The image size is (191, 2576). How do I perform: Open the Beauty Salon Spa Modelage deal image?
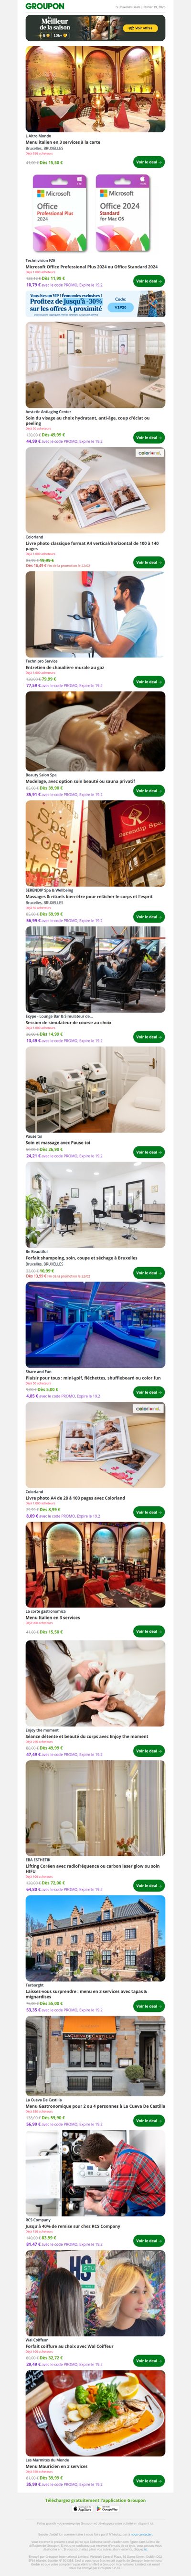click(x=95, y=730)
